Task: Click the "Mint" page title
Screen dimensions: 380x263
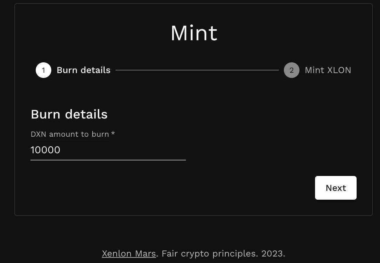Action: point(194,33)
